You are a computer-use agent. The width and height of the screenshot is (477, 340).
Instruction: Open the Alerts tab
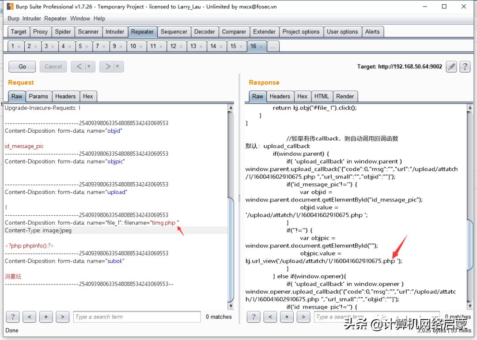click(x=372, y=32)
